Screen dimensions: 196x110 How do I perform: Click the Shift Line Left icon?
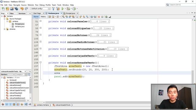[x=92, y=17]
